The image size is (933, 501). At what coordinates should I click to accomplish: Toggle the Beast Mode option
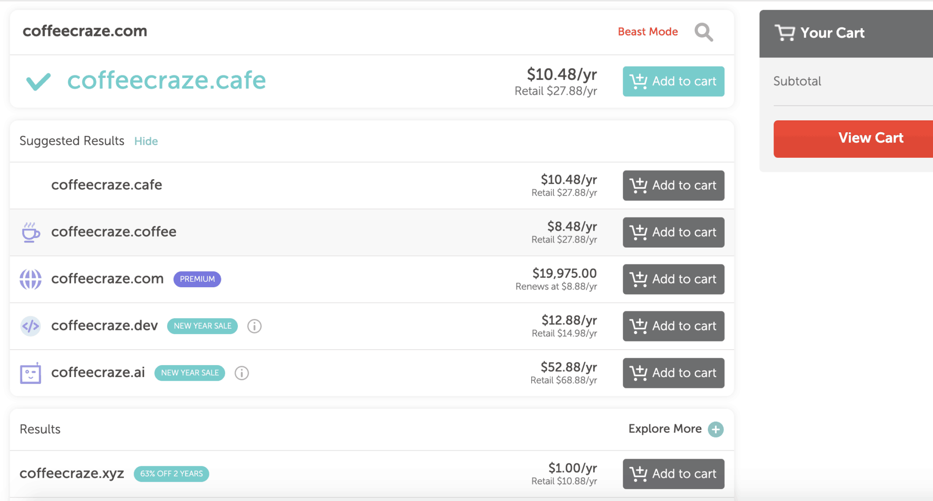[x=648, y=31]
